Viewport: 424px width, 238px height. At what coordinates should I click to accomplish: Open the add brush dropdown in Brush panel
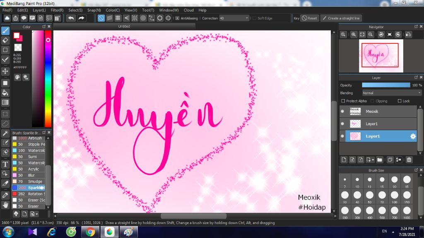tap(37, 214)
